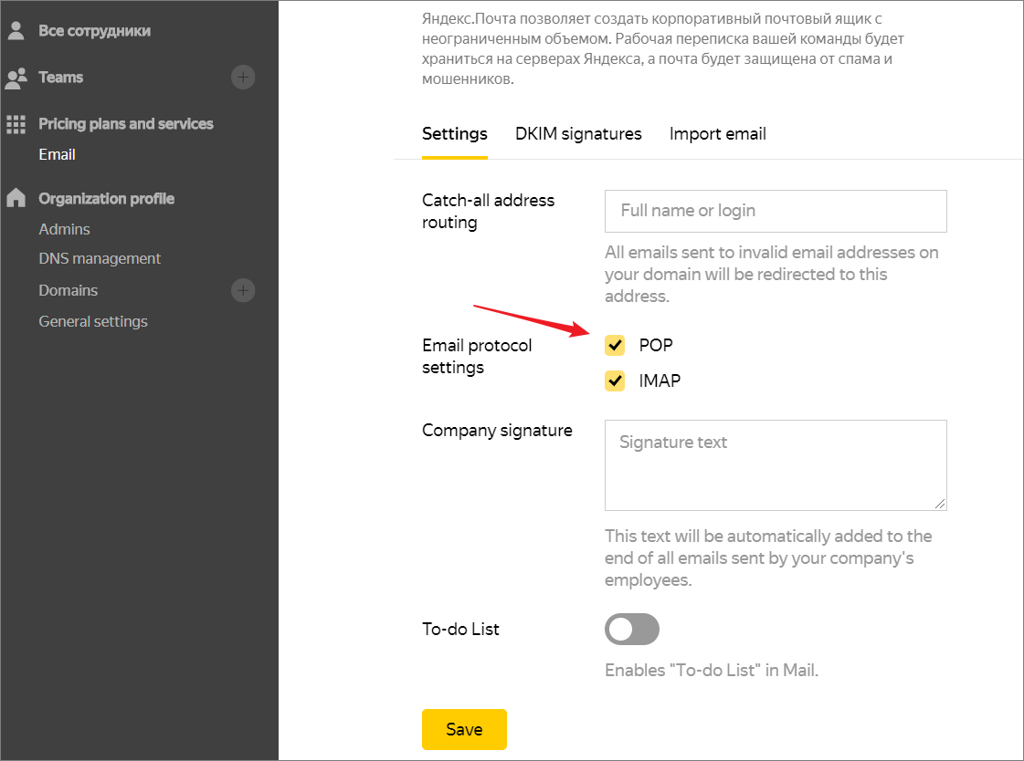
Task: Enable the To-do List toggle
Action: click(631, 630)
